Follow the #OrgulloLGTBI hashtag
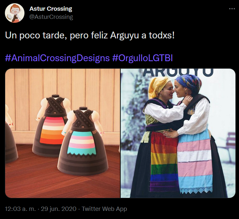The width and height of the screenshot is (239, 219). tap(142, 58)
